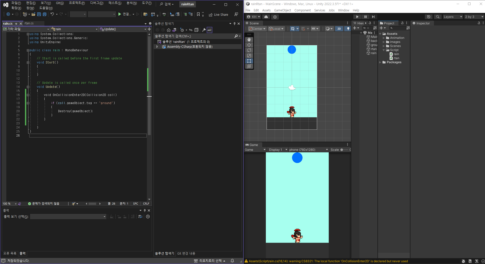Open Visual Studio 파일(F) menu
This screenshot has height=264, width=485.
[16, 3]
